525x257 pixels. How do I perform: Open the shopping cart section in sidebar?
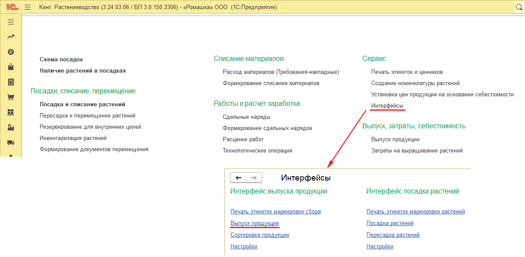tap(11, 97)
